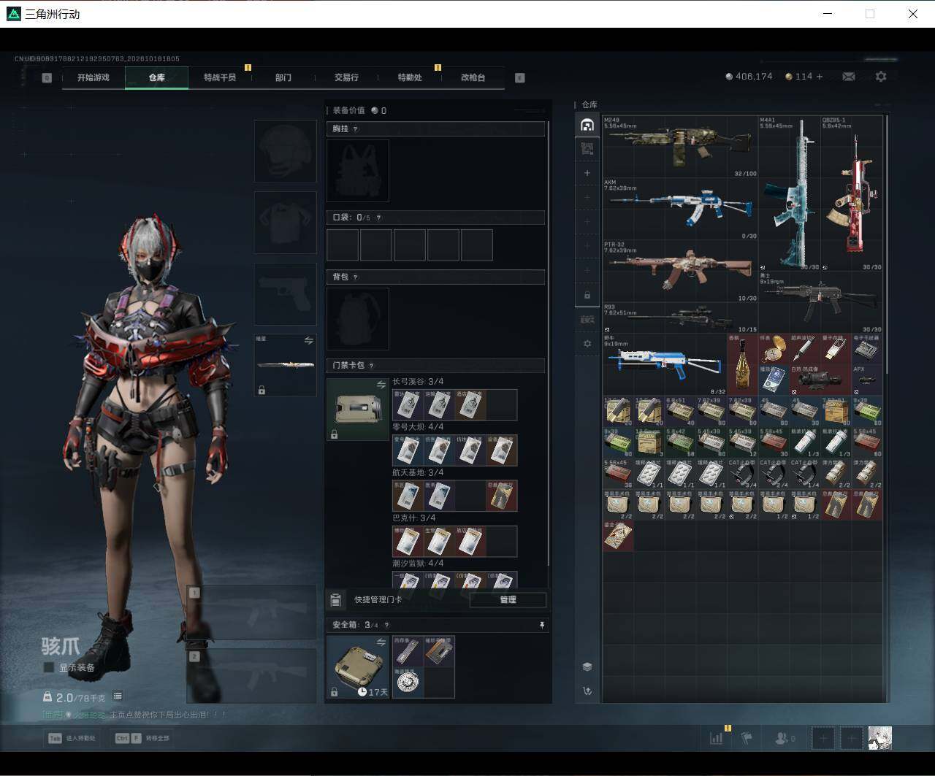Add a new storage box with plus icon
The width and height of the screenshot is (935, 776).
pos(587,173)
